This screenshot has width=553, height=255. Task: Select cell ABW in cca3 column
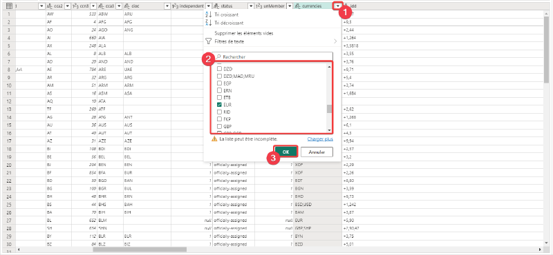tap(110, 14)
